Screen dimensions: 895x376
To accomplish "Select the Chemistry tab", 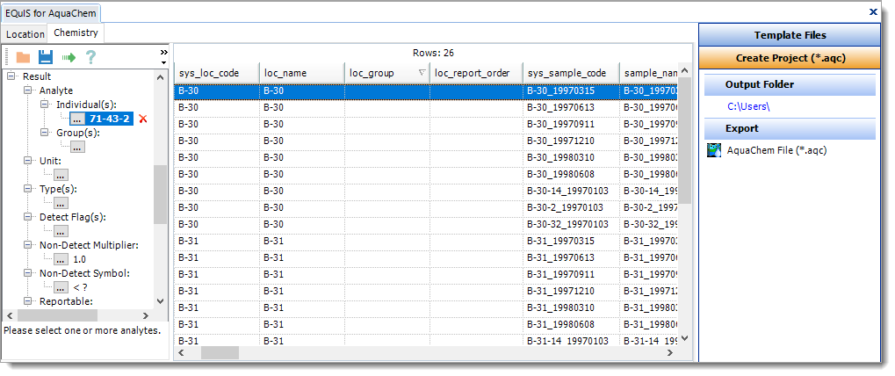I will tap(76, 33).
